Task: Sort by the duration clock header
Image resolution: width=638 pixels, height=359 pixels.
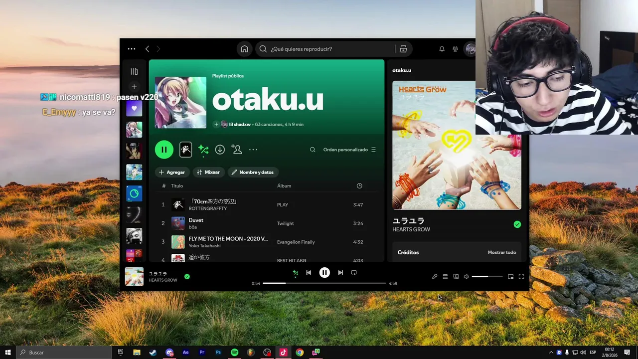Action: (x=359, y=186)
